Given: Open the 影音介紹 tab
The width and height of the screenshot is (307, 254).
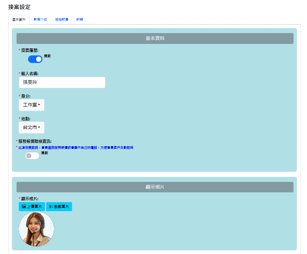Looking at the screenshot, I should click(x=40, y=20).
